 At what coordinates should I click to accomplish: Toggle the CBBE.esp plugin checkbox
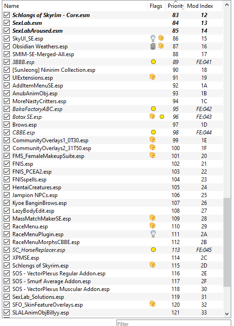6,133
